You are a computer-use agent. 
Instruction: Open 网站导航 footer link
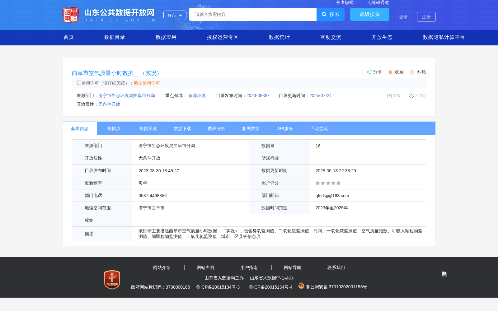point(293,267)
